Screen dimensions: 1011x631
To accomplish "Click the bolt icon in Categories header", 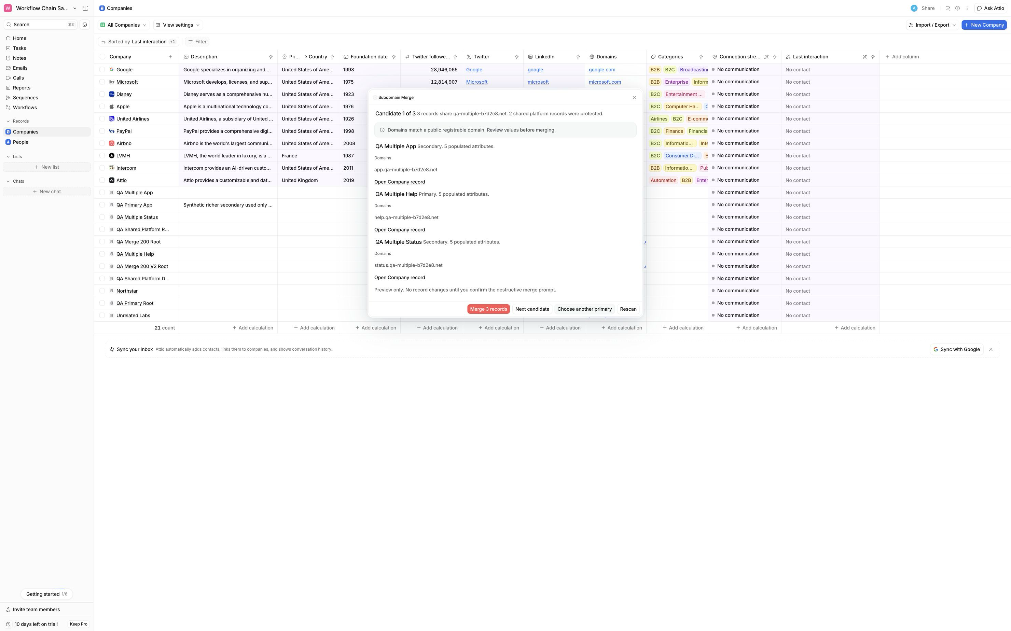I will tap(701, 57).
